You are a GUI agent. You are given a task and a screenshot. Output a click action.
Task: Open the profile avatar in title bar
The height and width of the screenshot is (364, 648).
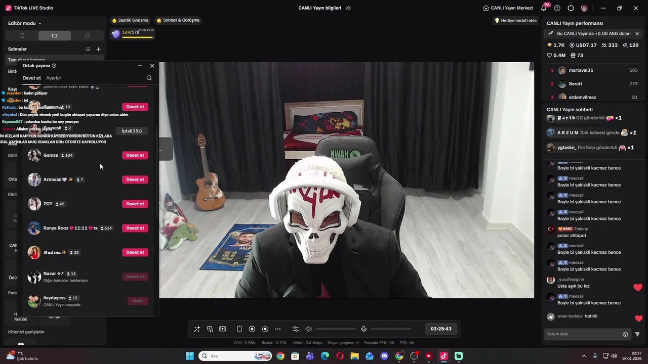tap(584, 8)
